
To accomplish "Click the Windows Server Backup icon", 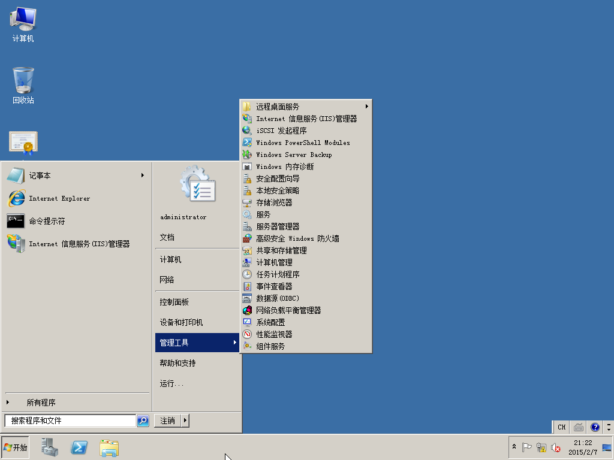I will (x=246, y=155).
